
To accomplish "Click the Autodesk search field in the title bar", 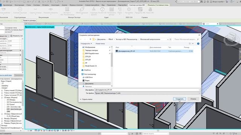I will (188, 1).
